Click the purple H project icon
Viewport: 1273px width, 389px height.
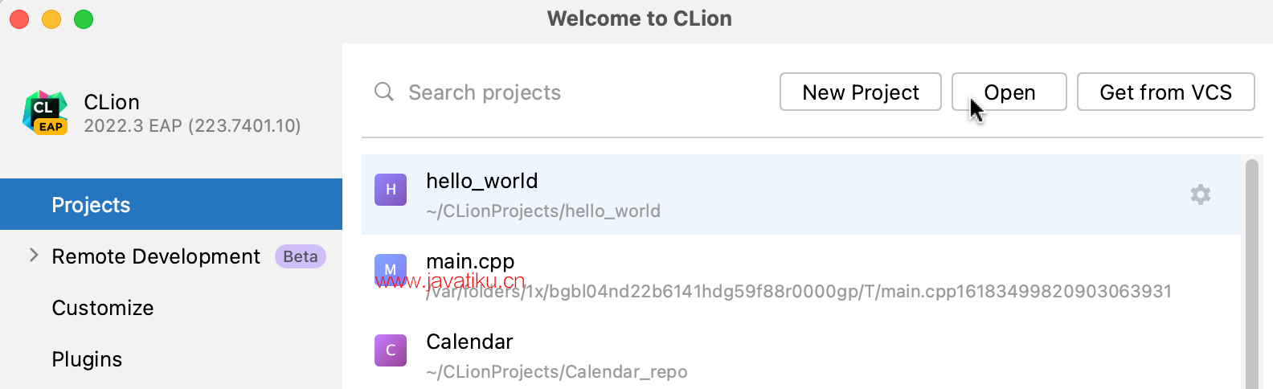point(391,190)
